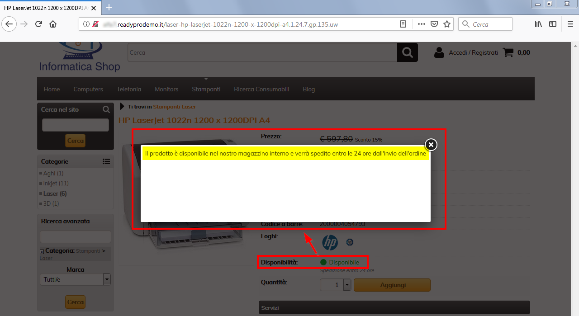Click the cart total 0,00
The image size is (579, 316).
(524, 52)
